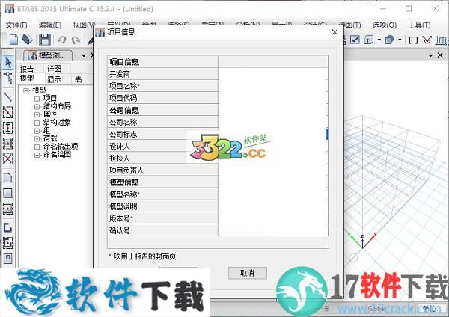Image resolution: width=449 pixels, height=317 pixels.
Task: Click the reshape object pointer tool
Action: (8, 78)
